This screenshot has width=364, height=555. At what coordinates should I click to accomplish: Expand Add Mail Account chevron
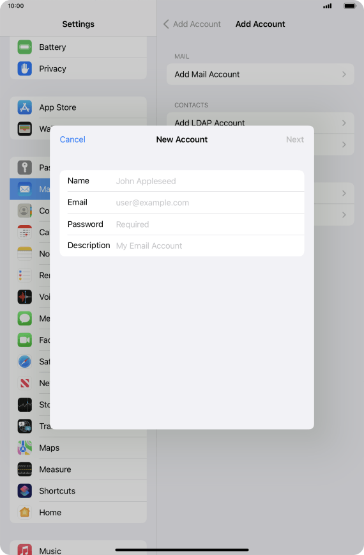point(344,74)
